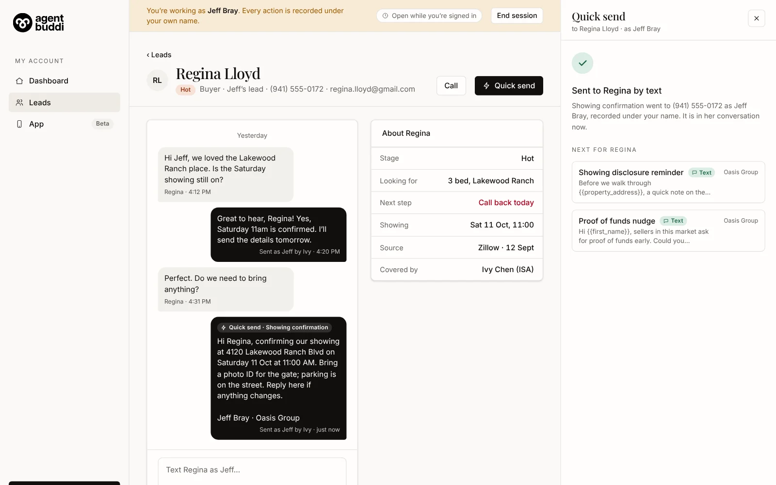Viewport: 776px width, 485px height.
Task: Click email regina.lloyd@gmail.com
Action: 372,89
